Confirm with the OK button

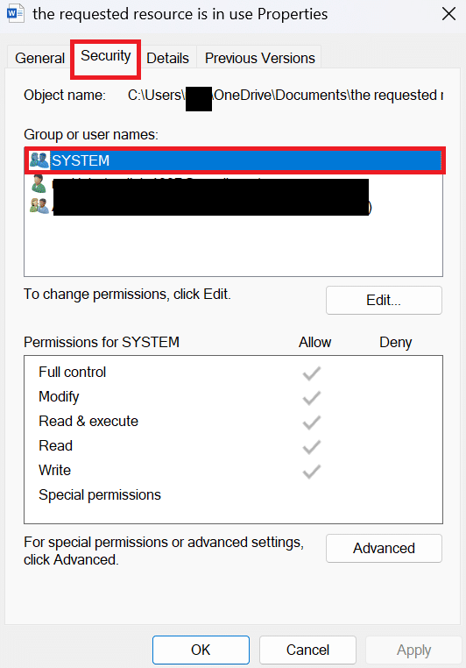coord(201,650)
